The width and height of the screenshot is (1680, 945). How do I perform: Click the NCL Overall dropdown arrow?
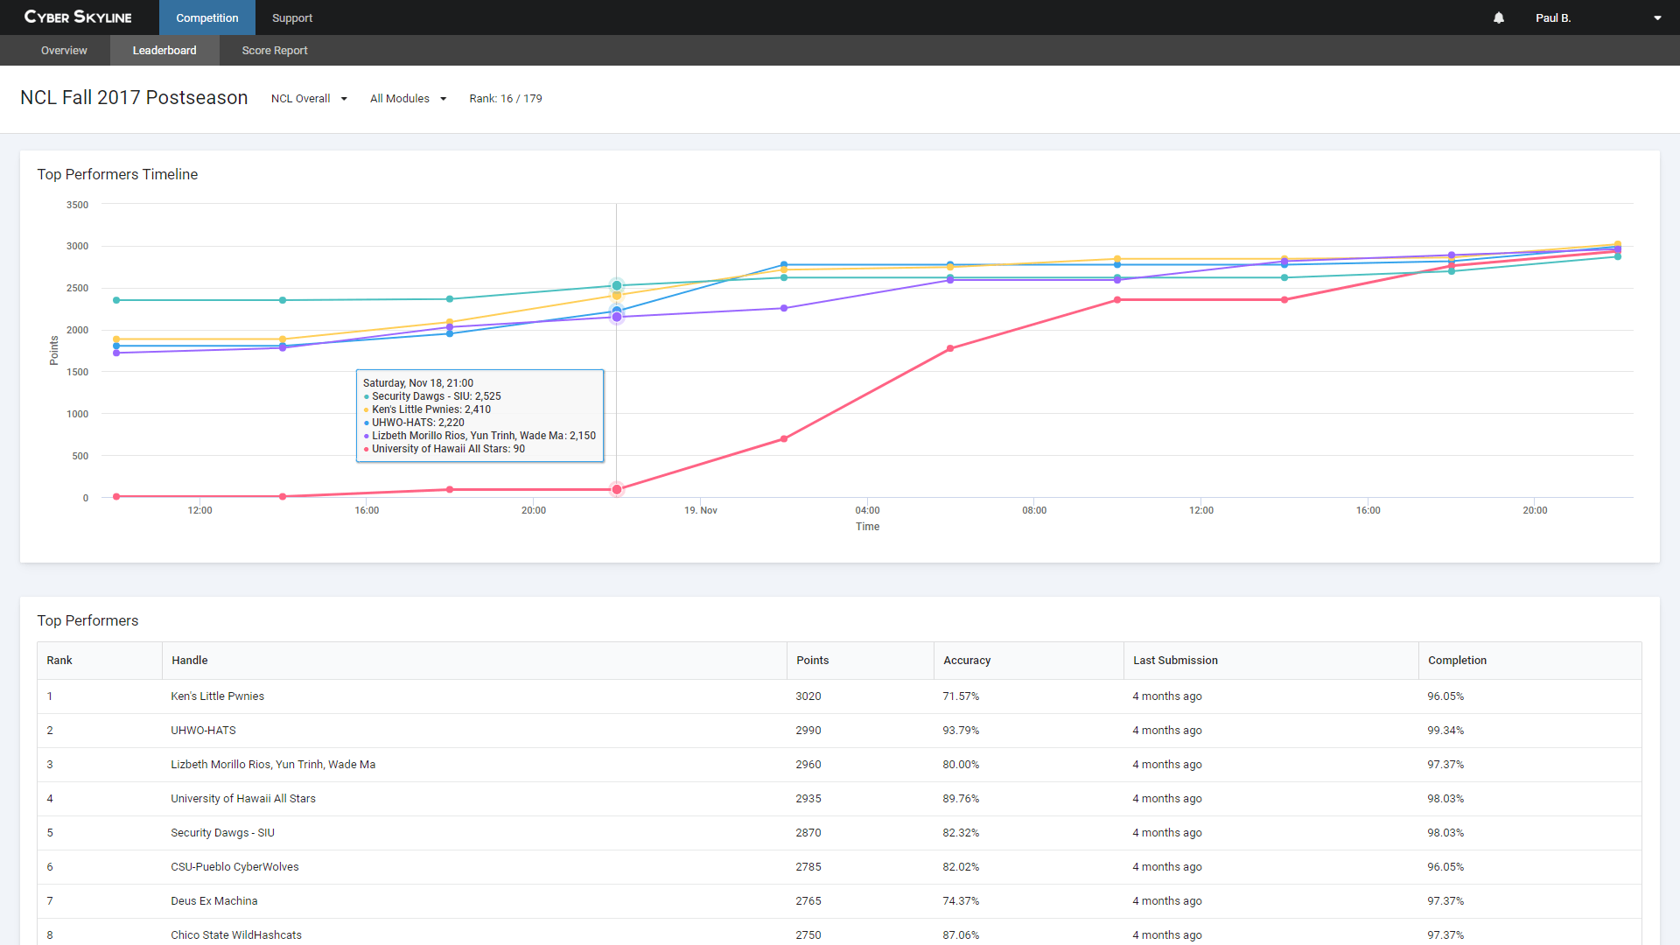click(x=345, y=98)
